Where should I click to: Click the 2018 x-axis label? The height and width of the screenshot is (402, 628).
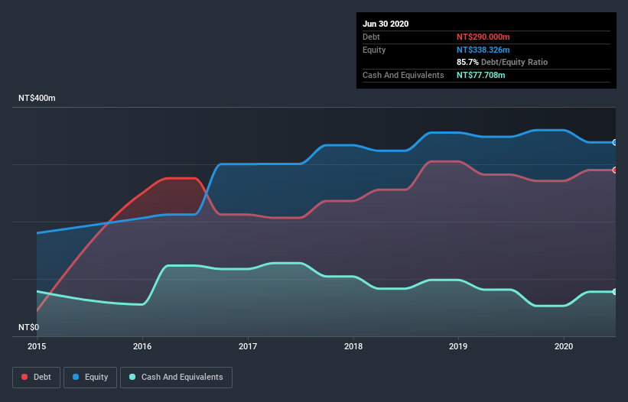[x=353, y=346]
